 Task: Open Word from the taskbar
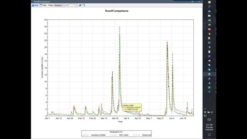[209, 20]
